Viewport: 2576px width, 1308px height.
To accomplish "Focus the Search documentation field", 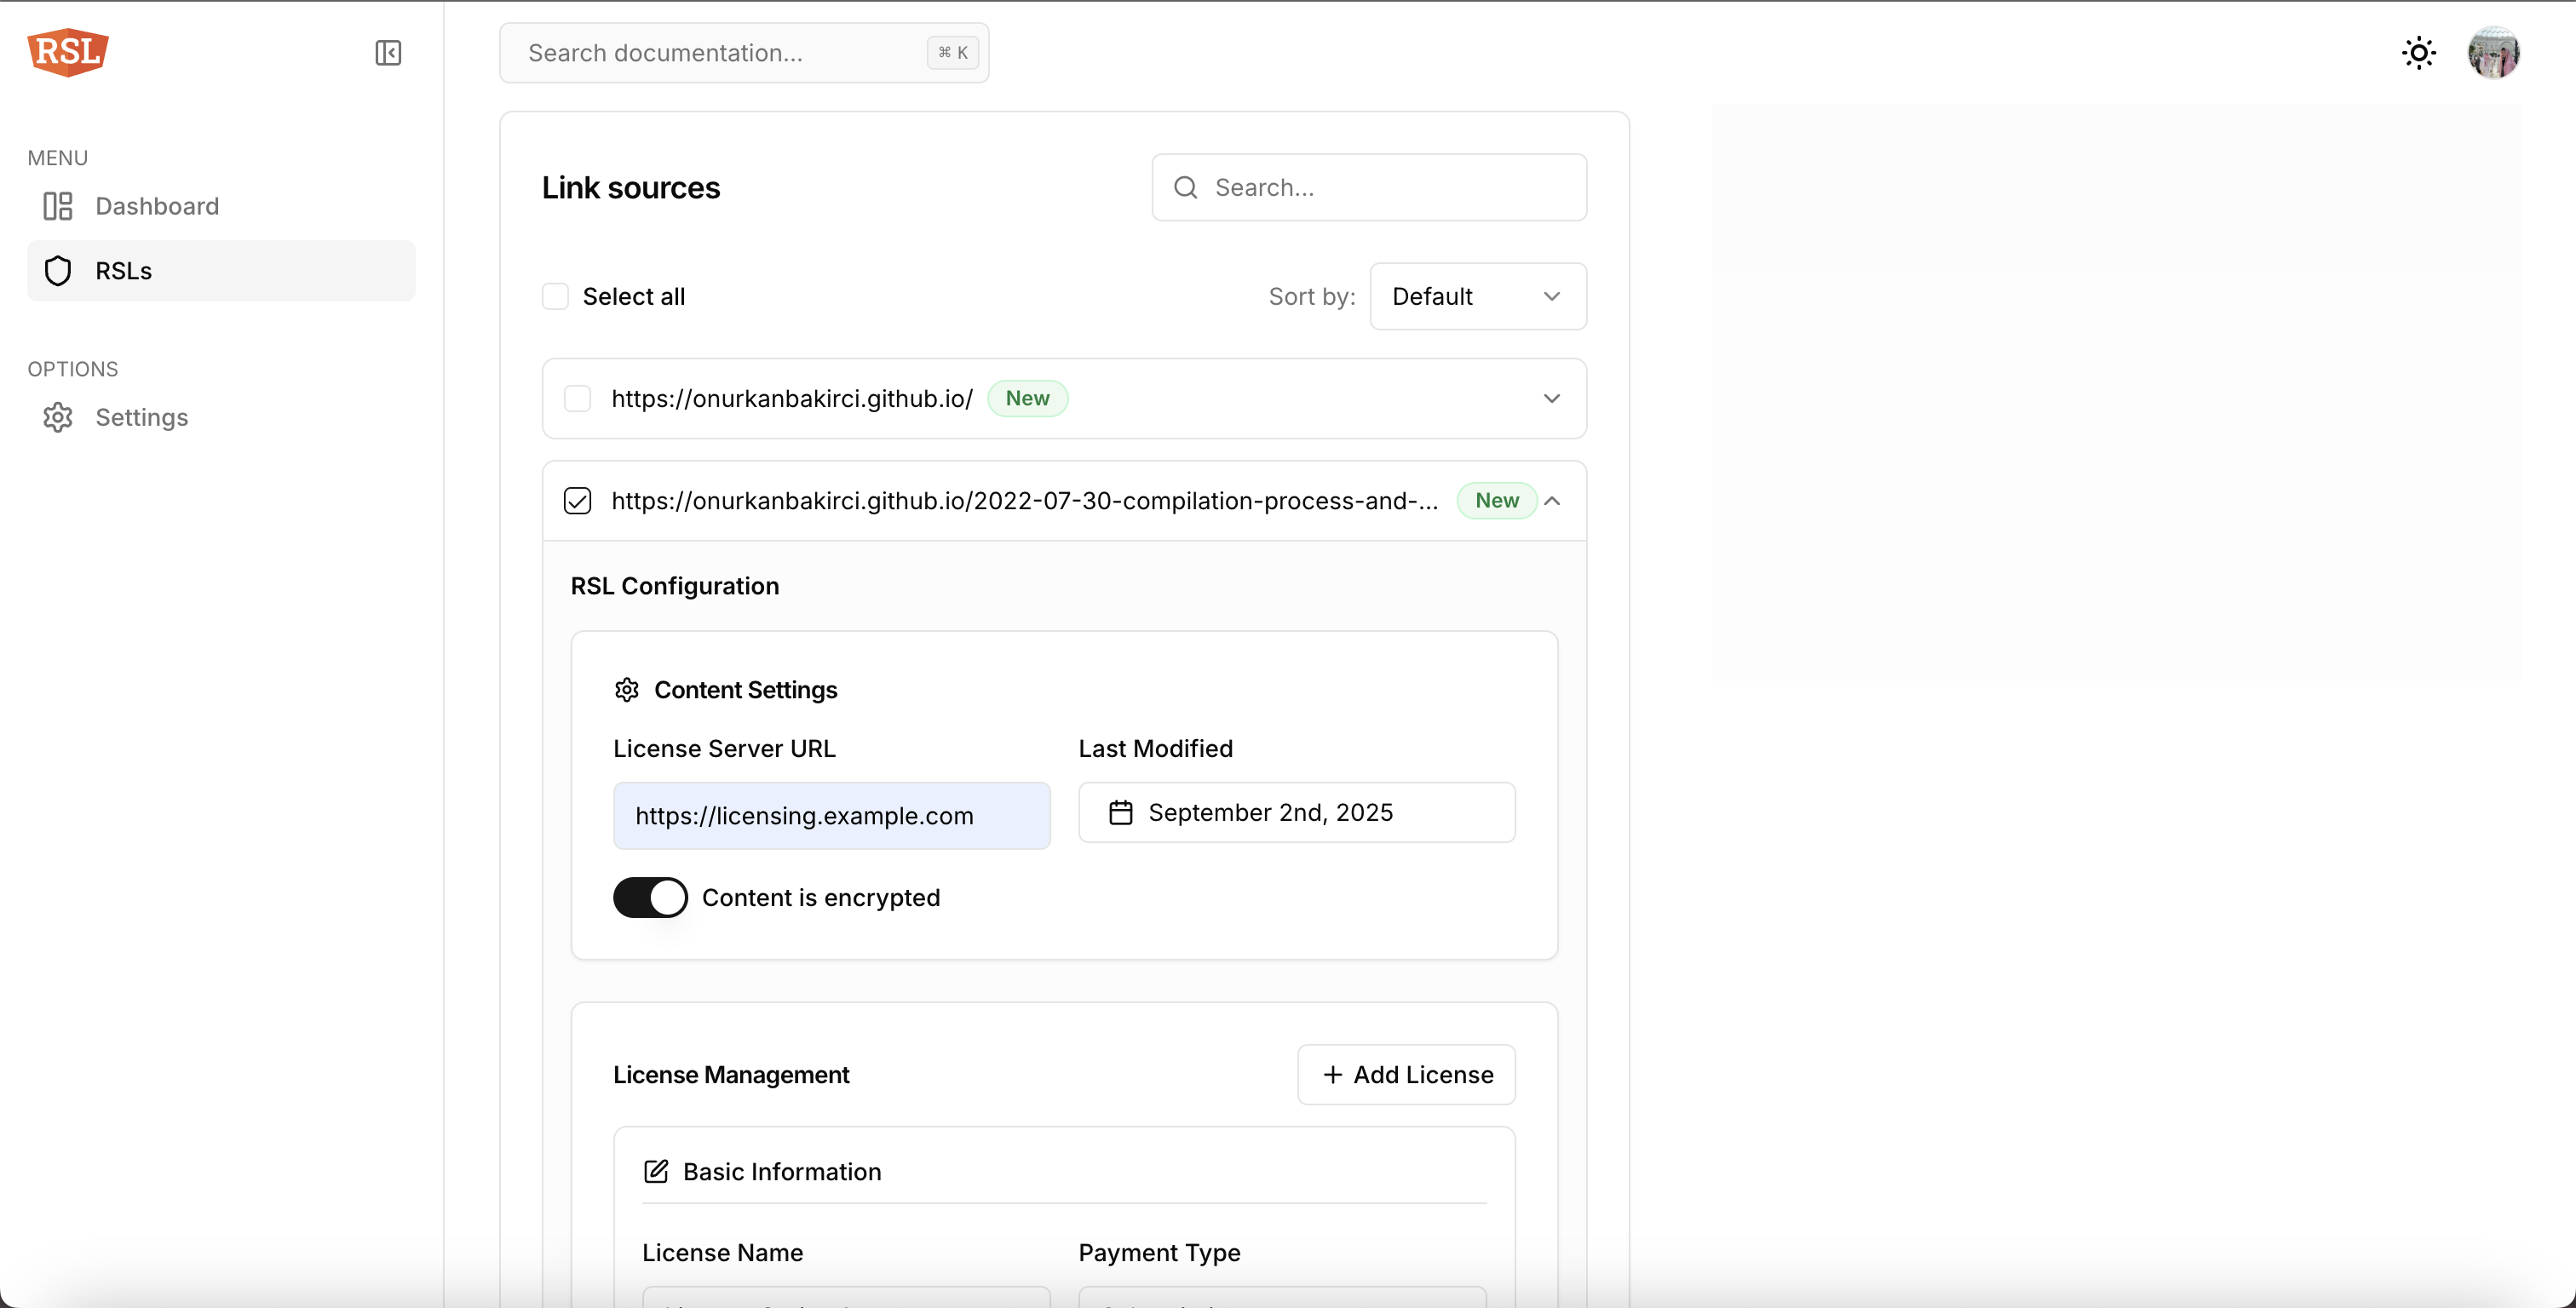I will 744,53.
